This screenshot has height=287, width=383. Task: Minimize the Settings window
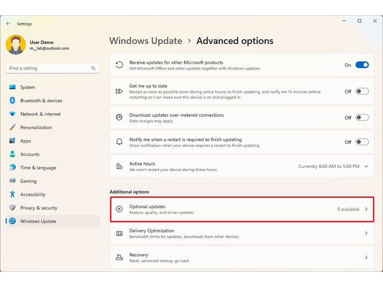344,21
